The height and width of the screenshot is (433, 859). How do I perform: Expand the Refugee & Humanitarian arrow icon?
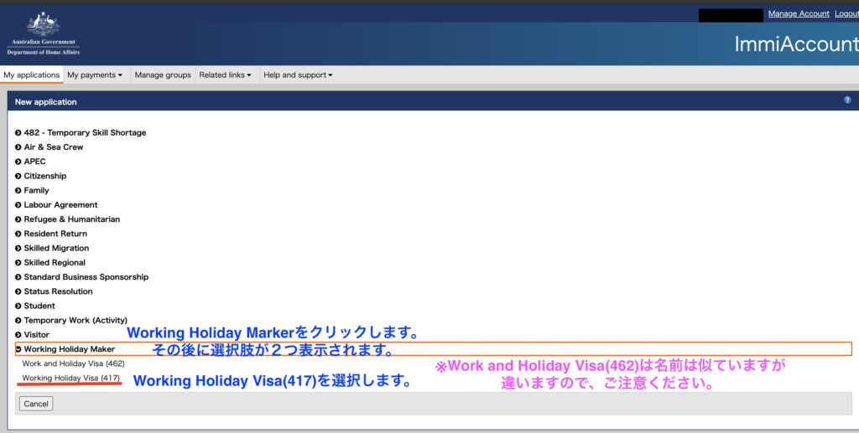coord(18,219)
